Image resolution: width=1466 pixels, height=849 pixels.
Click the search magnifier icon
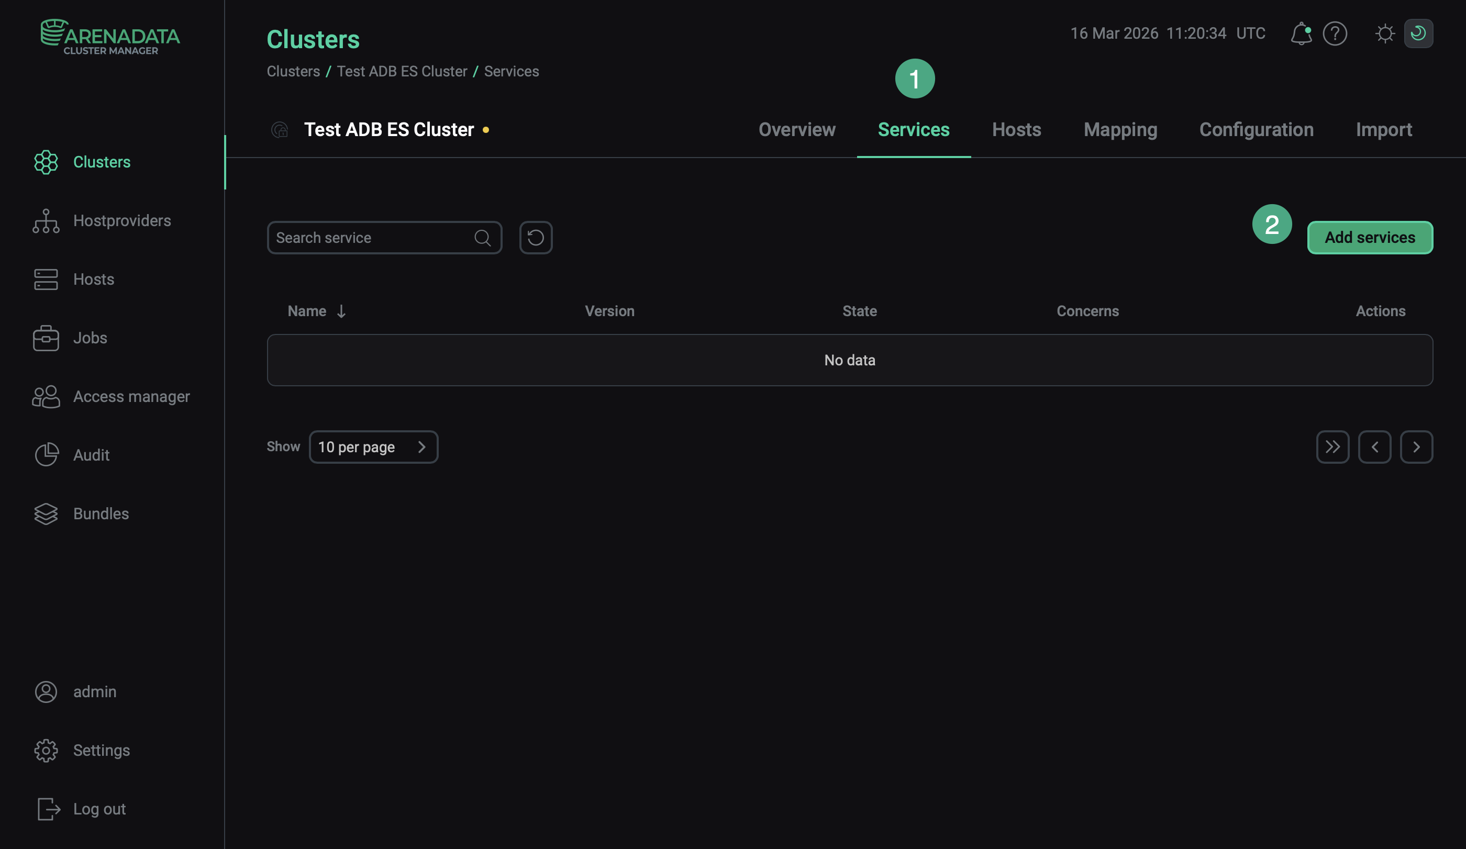coord(482,237)
